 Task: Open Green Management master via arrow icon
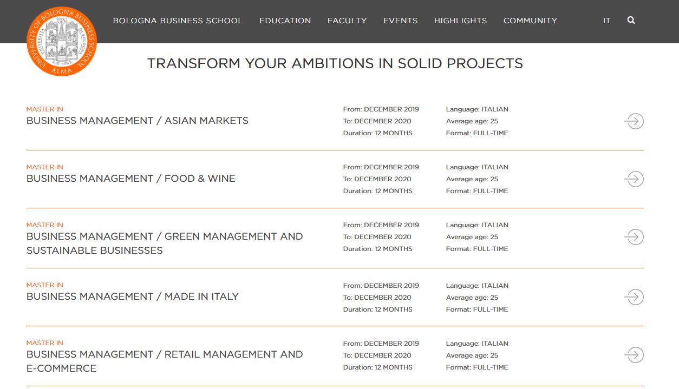click(634, 237)
